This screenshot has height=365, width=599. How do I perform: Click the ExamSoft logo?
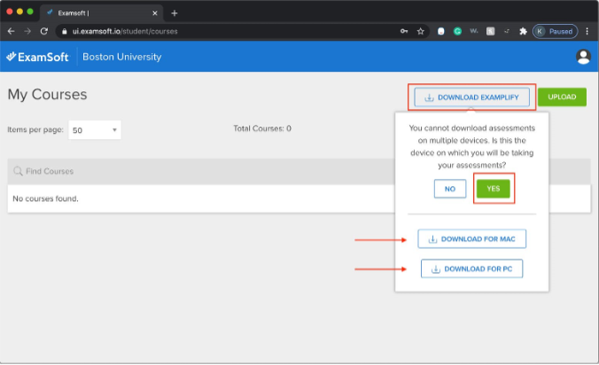click(38, 57)
